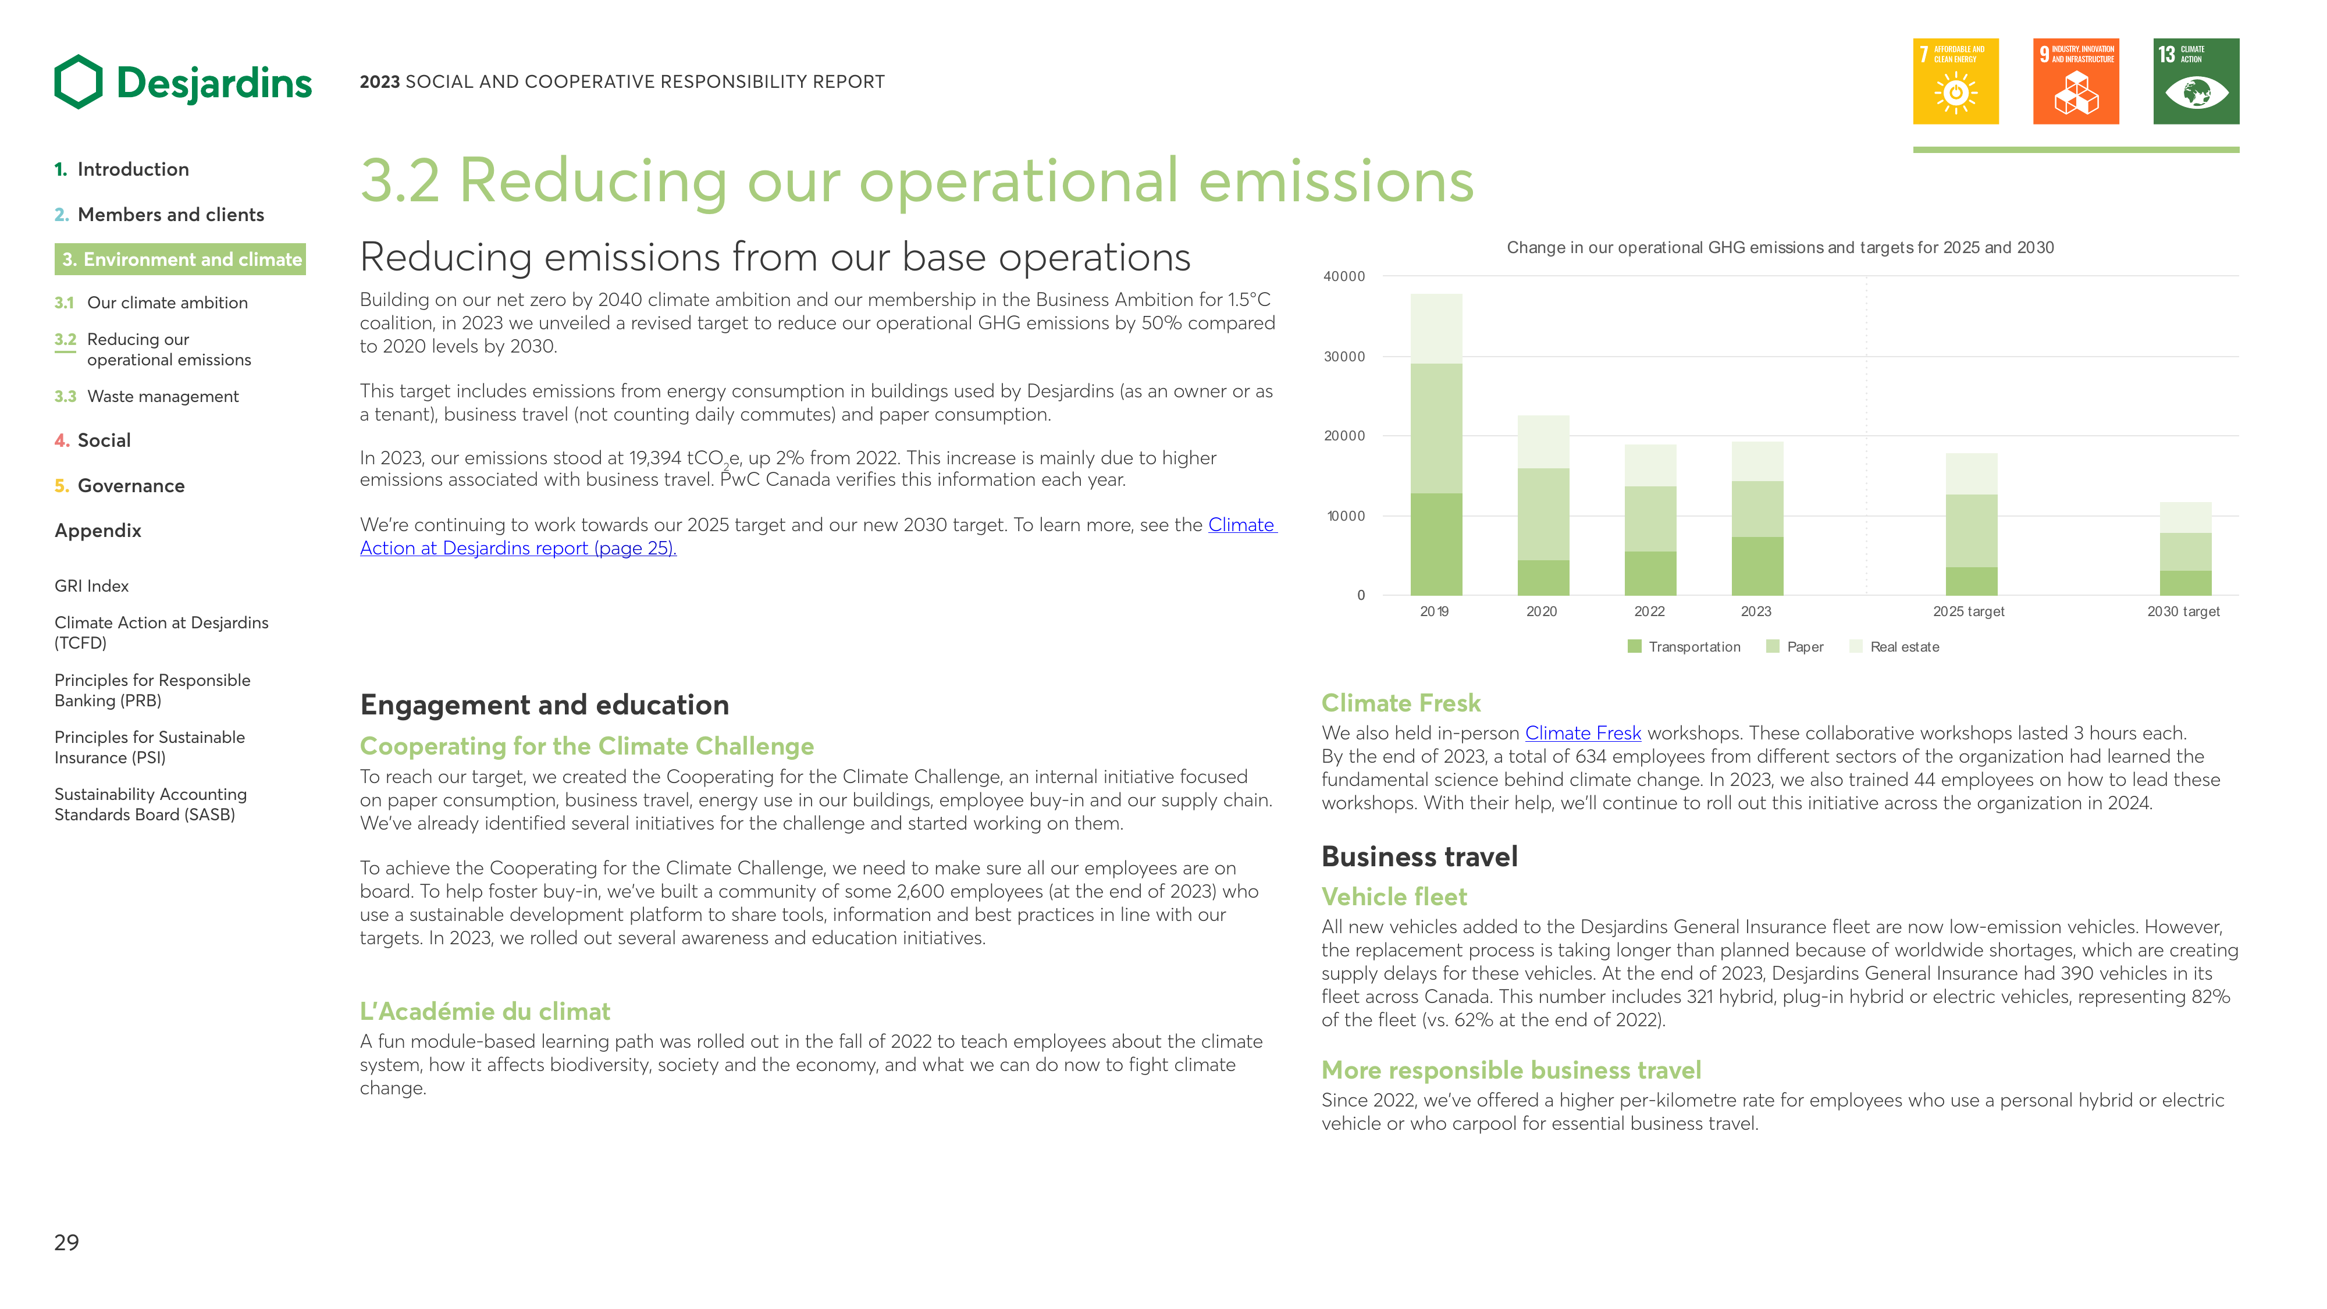Click the SDG 7 Affordable and Clean Energy icon

point(1956,81)
